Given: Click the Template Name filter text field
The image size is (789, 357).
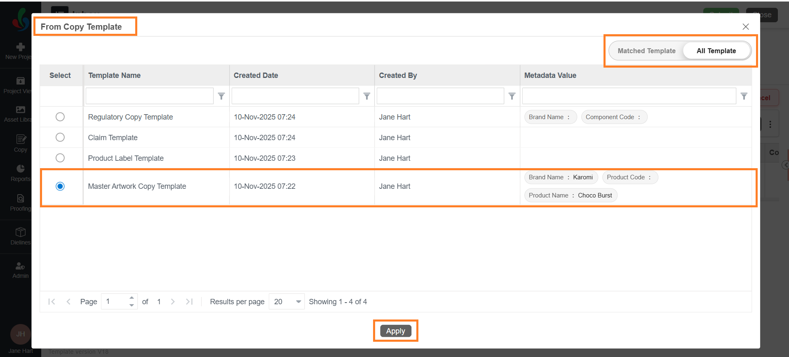Looking at the screenshot, I should coord(149,96).
